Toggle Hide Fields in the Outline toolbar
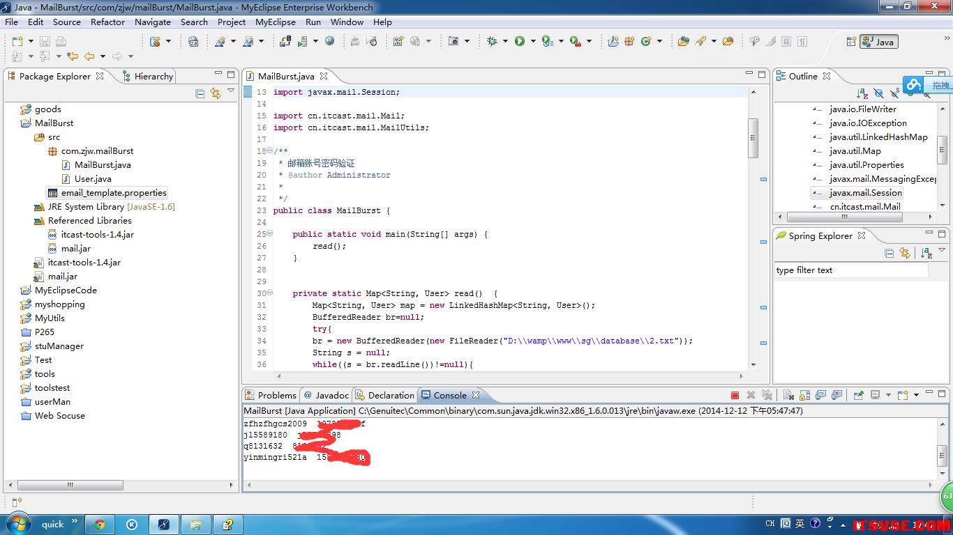 click(878, 93)
